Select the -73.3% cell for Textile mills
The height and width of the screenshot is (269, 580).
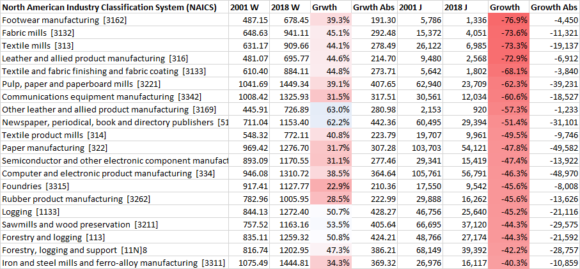click(x=508, y=45)
